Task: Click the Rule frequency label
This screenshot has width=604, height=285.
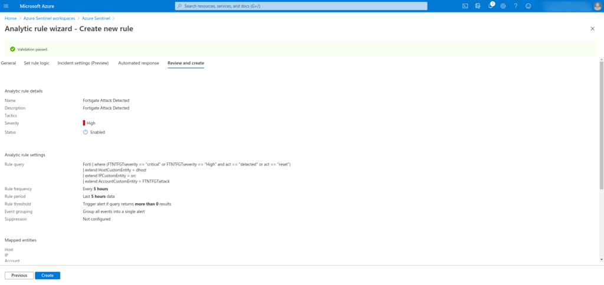Action: pyautogui.click(x=18, y=189)
